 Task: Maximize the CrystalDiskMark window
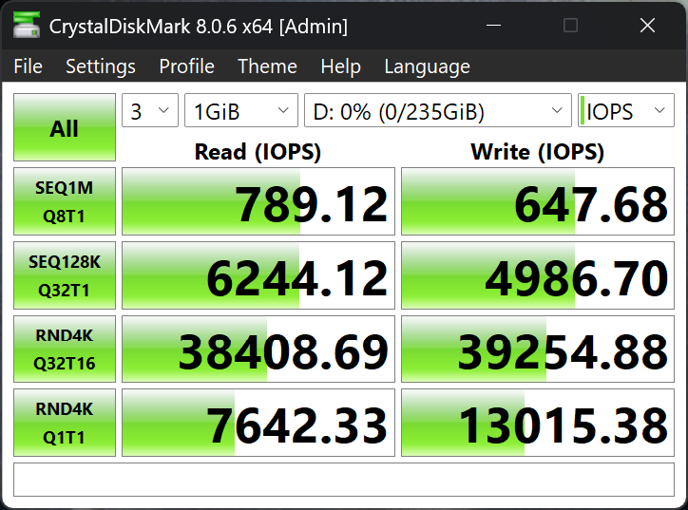click(570, 26)
